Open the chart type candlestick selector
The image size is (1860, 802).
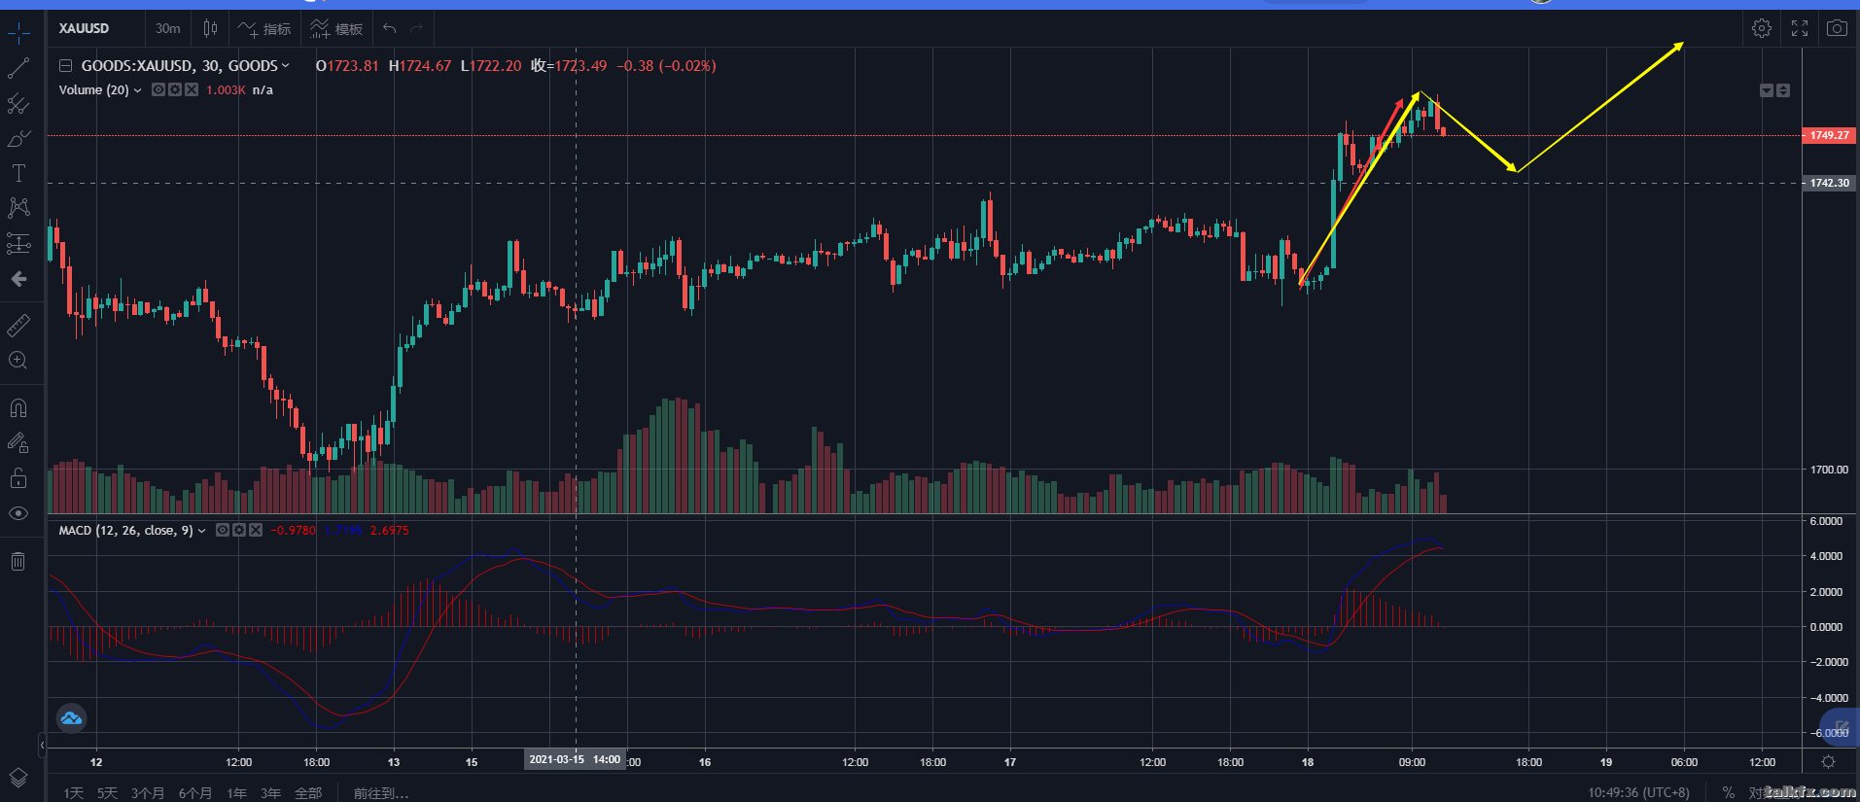(210, 28)
